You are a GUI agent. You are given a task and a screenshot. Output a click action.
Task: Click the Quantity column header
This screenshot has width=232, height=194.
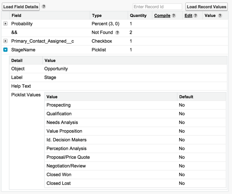coord(138,16)
